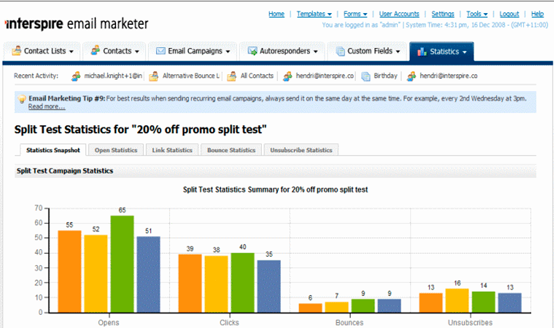Click the Contact Lists tab icon
Screen dimensions: 554x328
[16, 51]
